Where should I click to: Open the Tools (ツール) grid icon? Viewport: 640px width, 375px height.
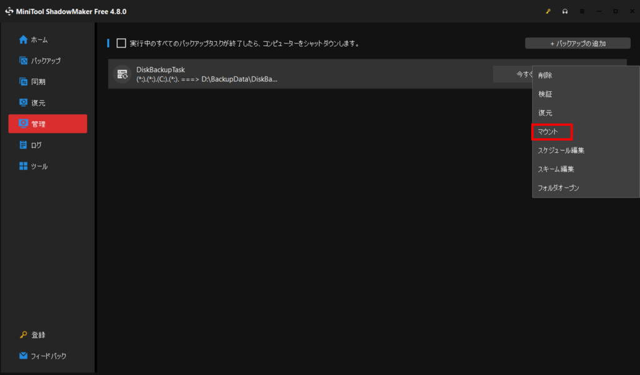point(24,166)
